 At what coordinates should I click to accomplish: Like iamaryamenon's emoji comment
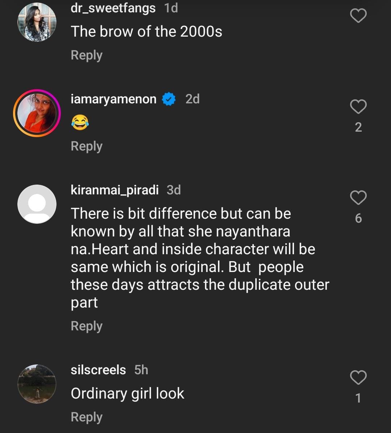coord(358,107)
